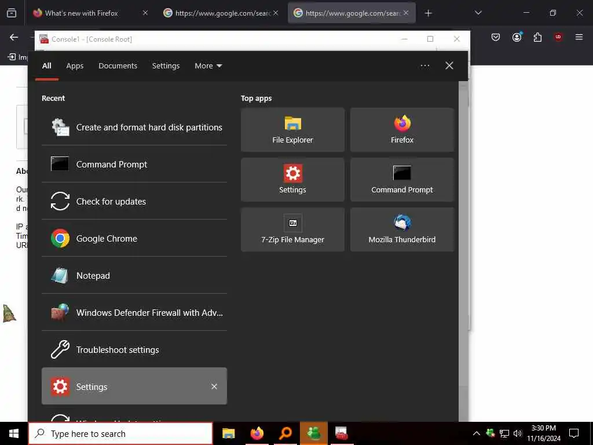Open a new Firefox tab
The height and width of the screenshot is (445, 593).
(428, 13)
